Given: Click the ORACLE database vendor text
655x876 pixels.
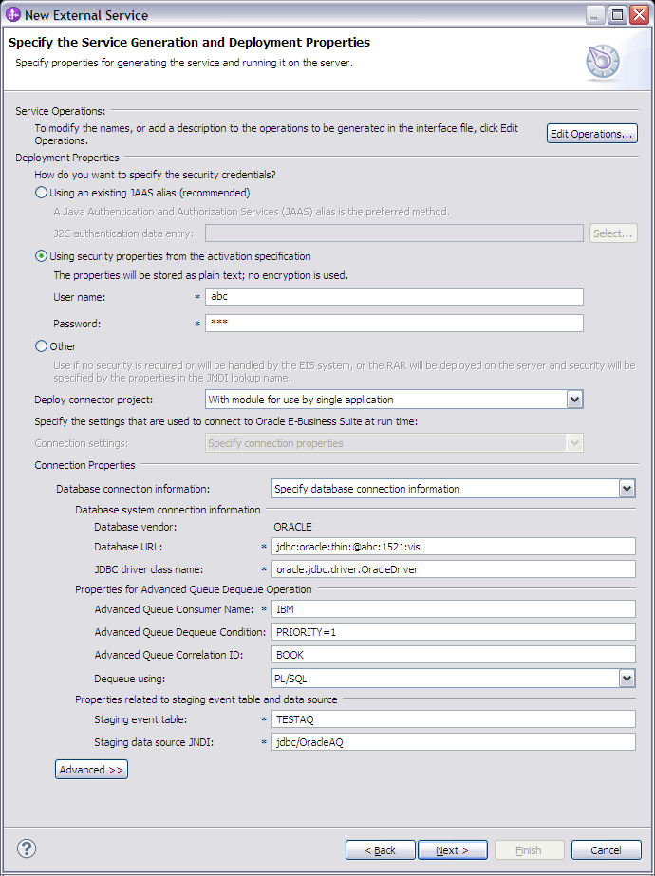Looking at the screenshot, I should 292,527.
